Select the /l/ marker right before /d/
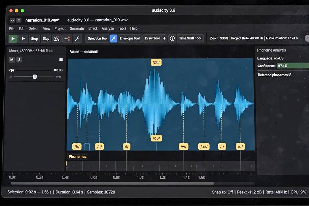The height and width of the screenshot is (206, 309). [x=222, y=147]
